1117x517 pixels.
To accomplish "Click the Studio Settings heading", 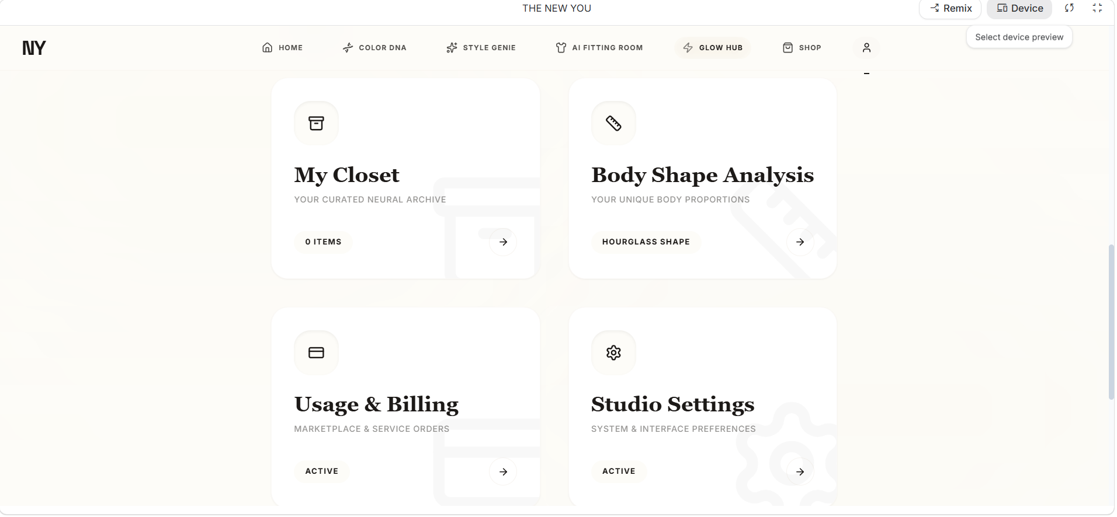I will tap(672, 404).
